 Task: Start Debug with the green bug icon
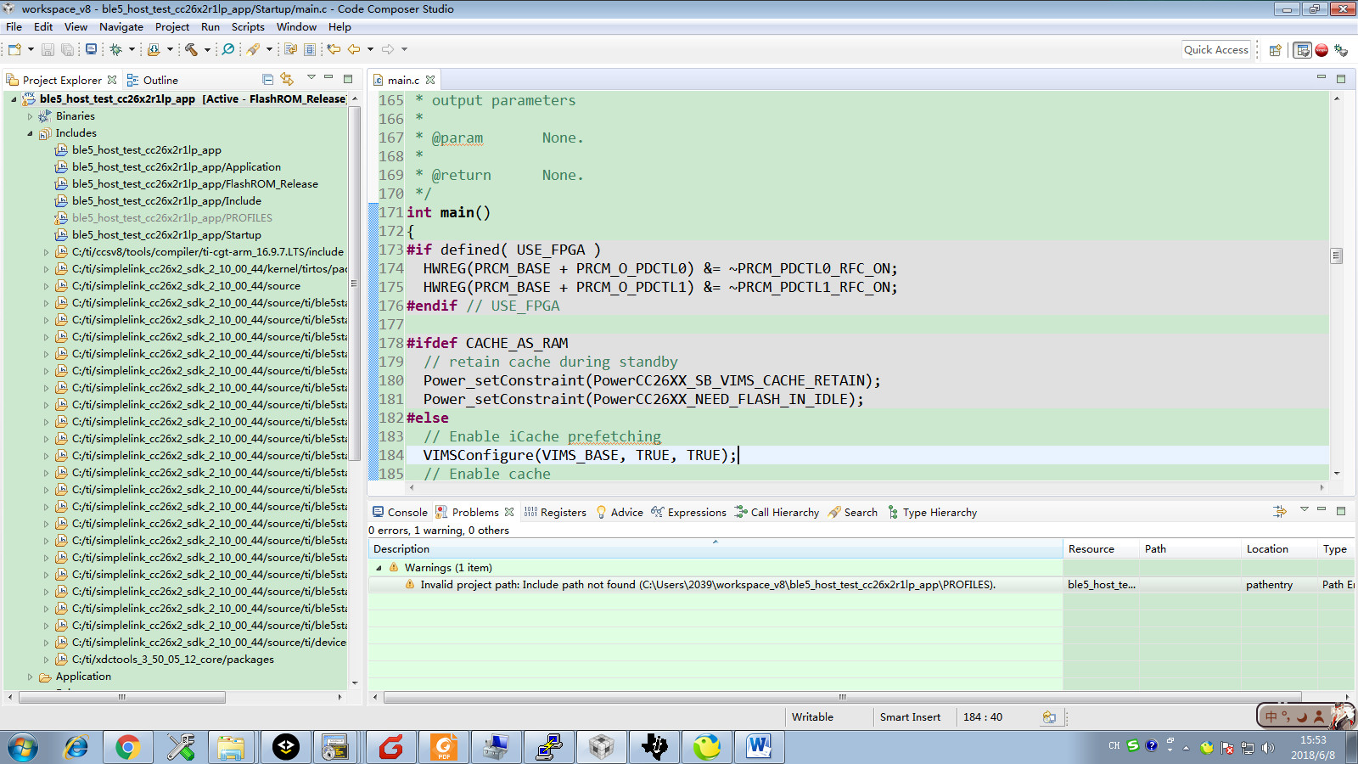116,49
